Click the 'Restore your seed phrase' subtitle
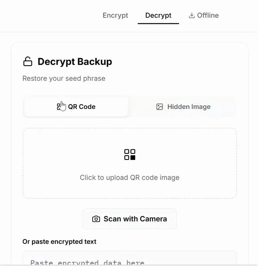This screenshot has height=266, width=258. (64, 78)
